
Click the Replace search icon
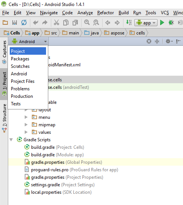96,22
